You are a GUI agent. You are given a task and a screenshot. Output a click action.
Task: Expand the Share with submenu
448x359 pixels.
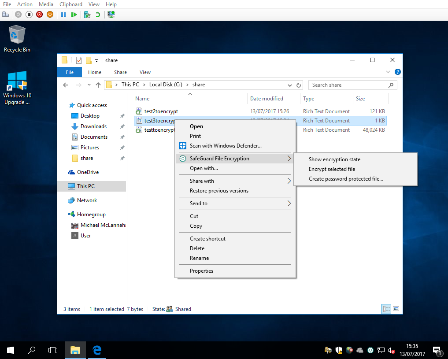[235, 181]
